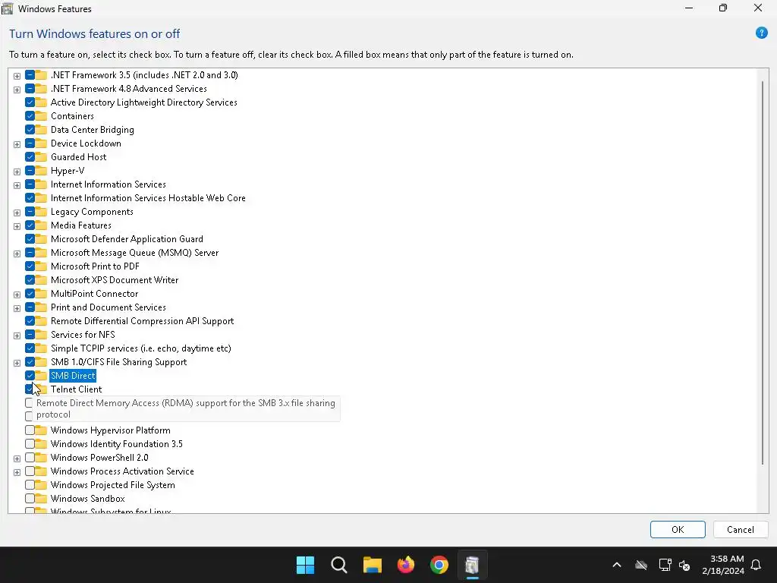Expand .NET Framework 3.5 node
This screenshot has width=777, height=583.
[x=17, y=76]
